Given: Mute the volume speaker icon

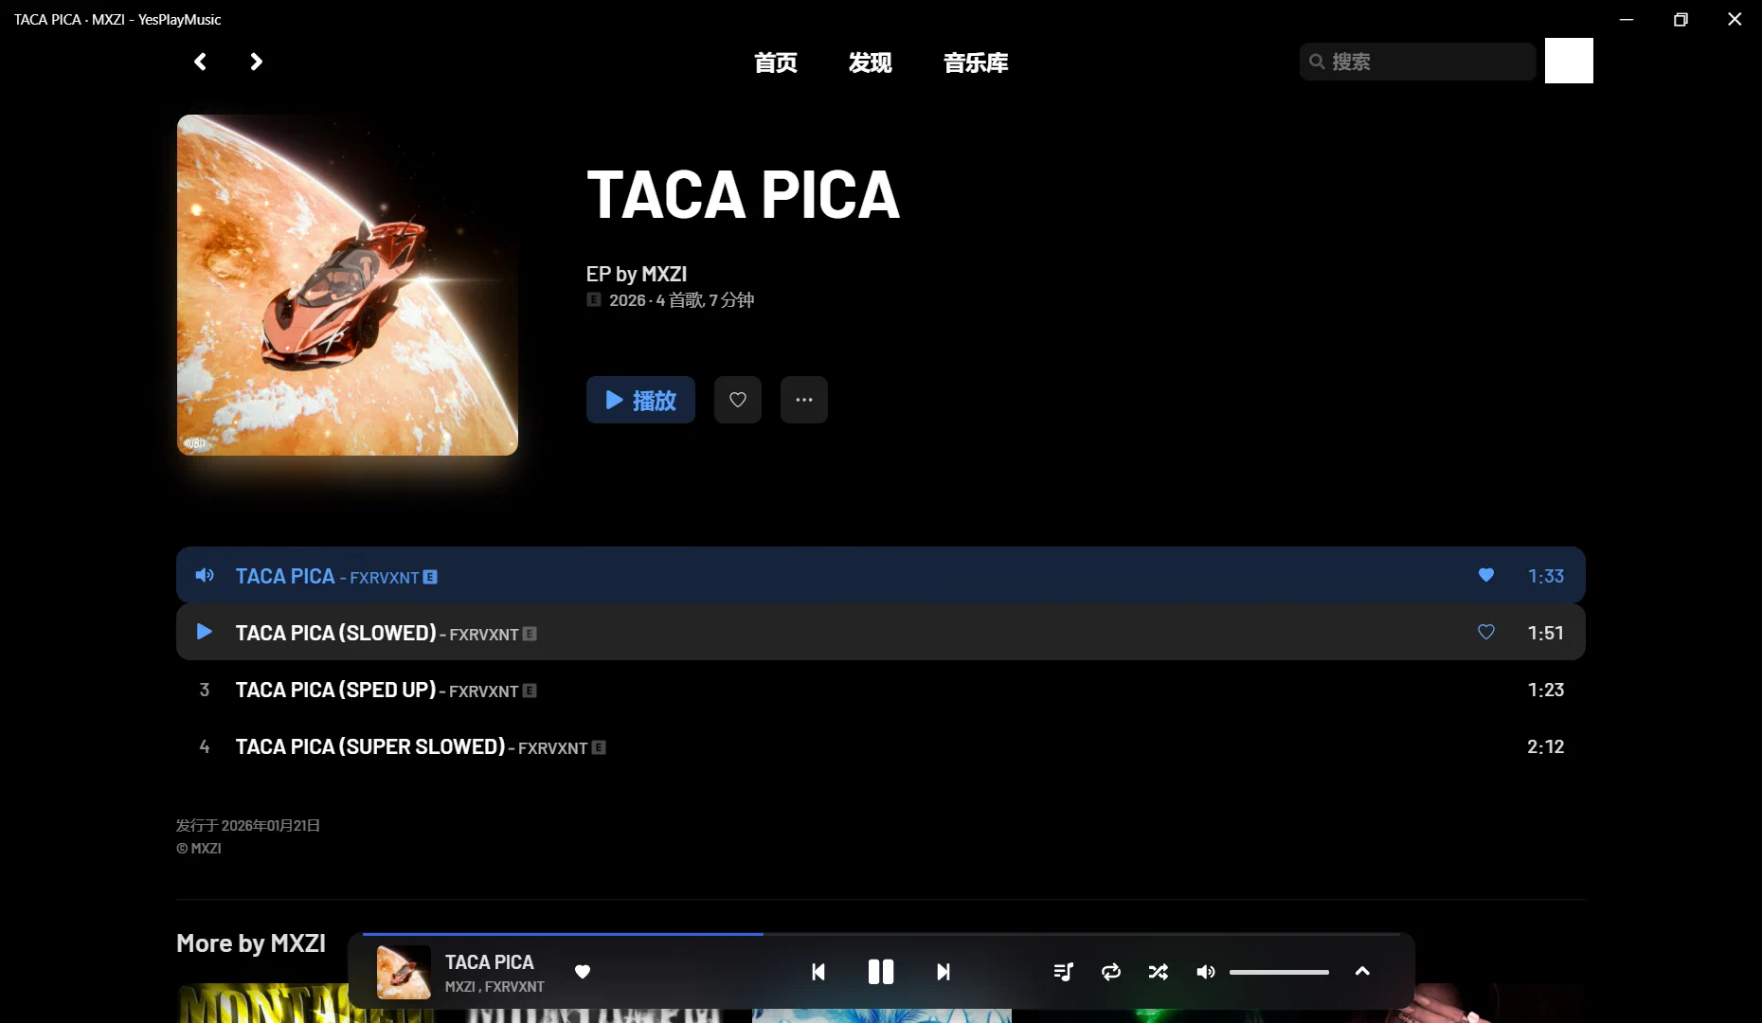Looking at the screenshot, I should click(x=1205, y=972).
